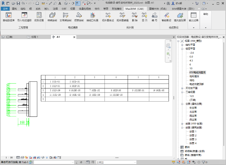This screenshot has width=226, height=165.
Task: Expand the 结构平面 tree node
Action: 182,45
